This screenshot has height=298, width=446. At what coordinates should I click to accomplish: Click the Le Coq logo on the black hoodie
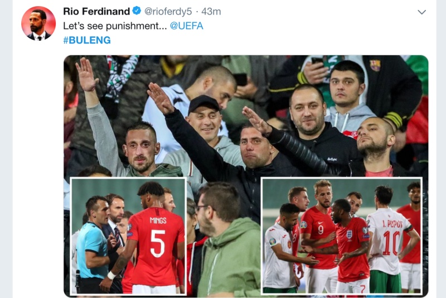click(332, 160)
